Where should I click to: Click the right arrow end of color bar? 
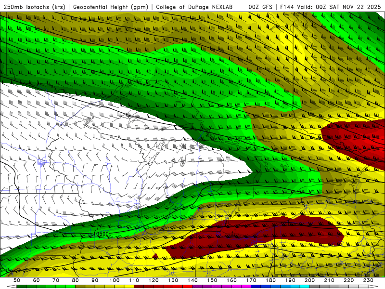[x=373, y=286]
